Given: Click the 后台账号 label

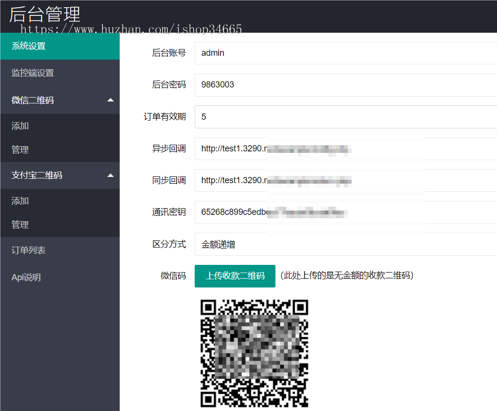Looking at the screenshot, I should [169, 53].
